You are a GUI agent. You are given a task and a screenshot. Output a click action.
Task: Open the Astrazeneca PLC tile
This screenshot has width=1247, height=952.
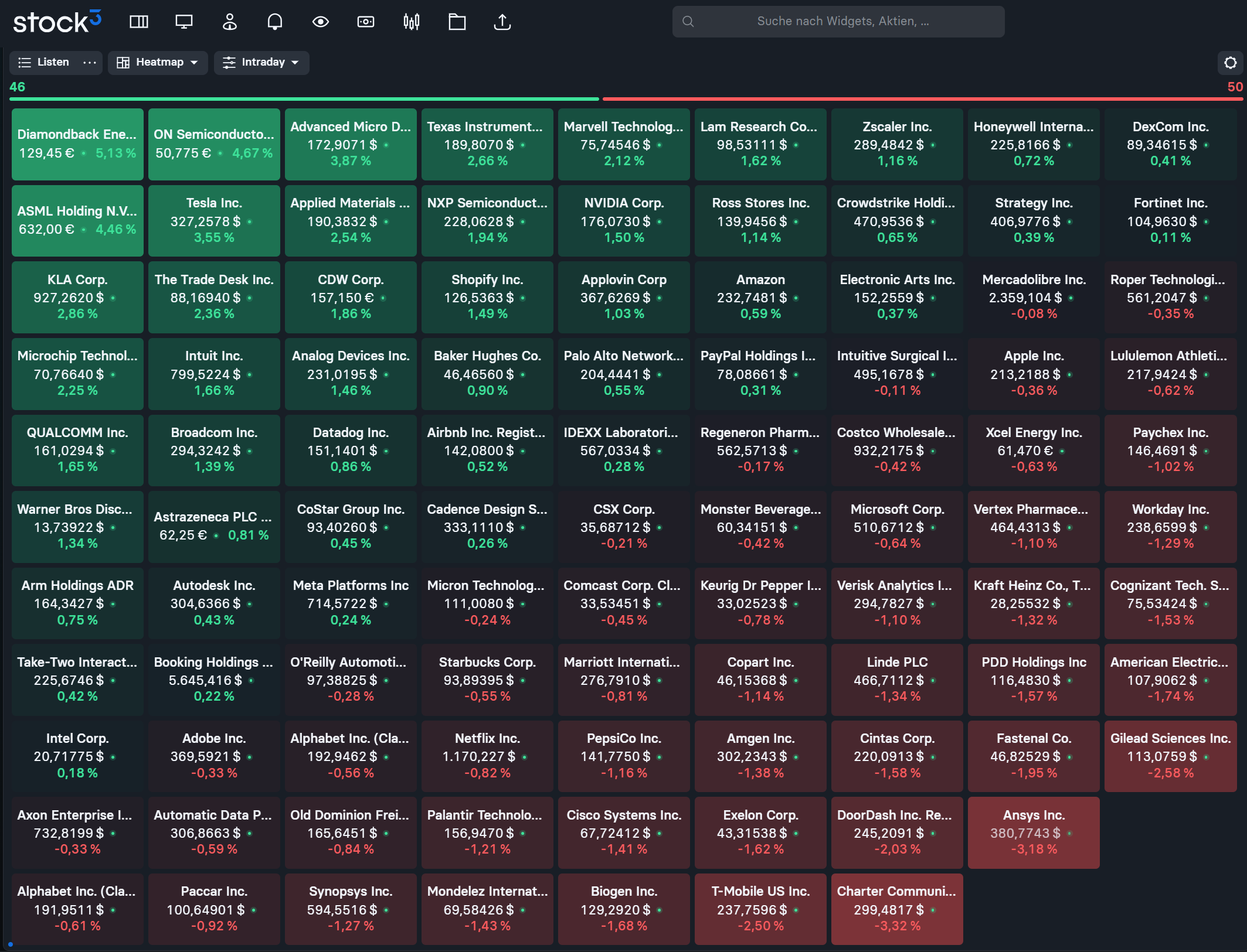[214, 527]
